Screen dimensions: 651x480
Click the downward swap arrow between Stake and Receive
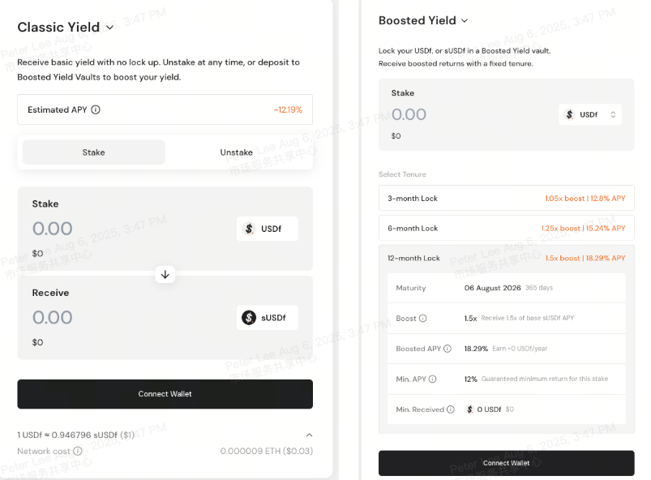coord(165,275)
